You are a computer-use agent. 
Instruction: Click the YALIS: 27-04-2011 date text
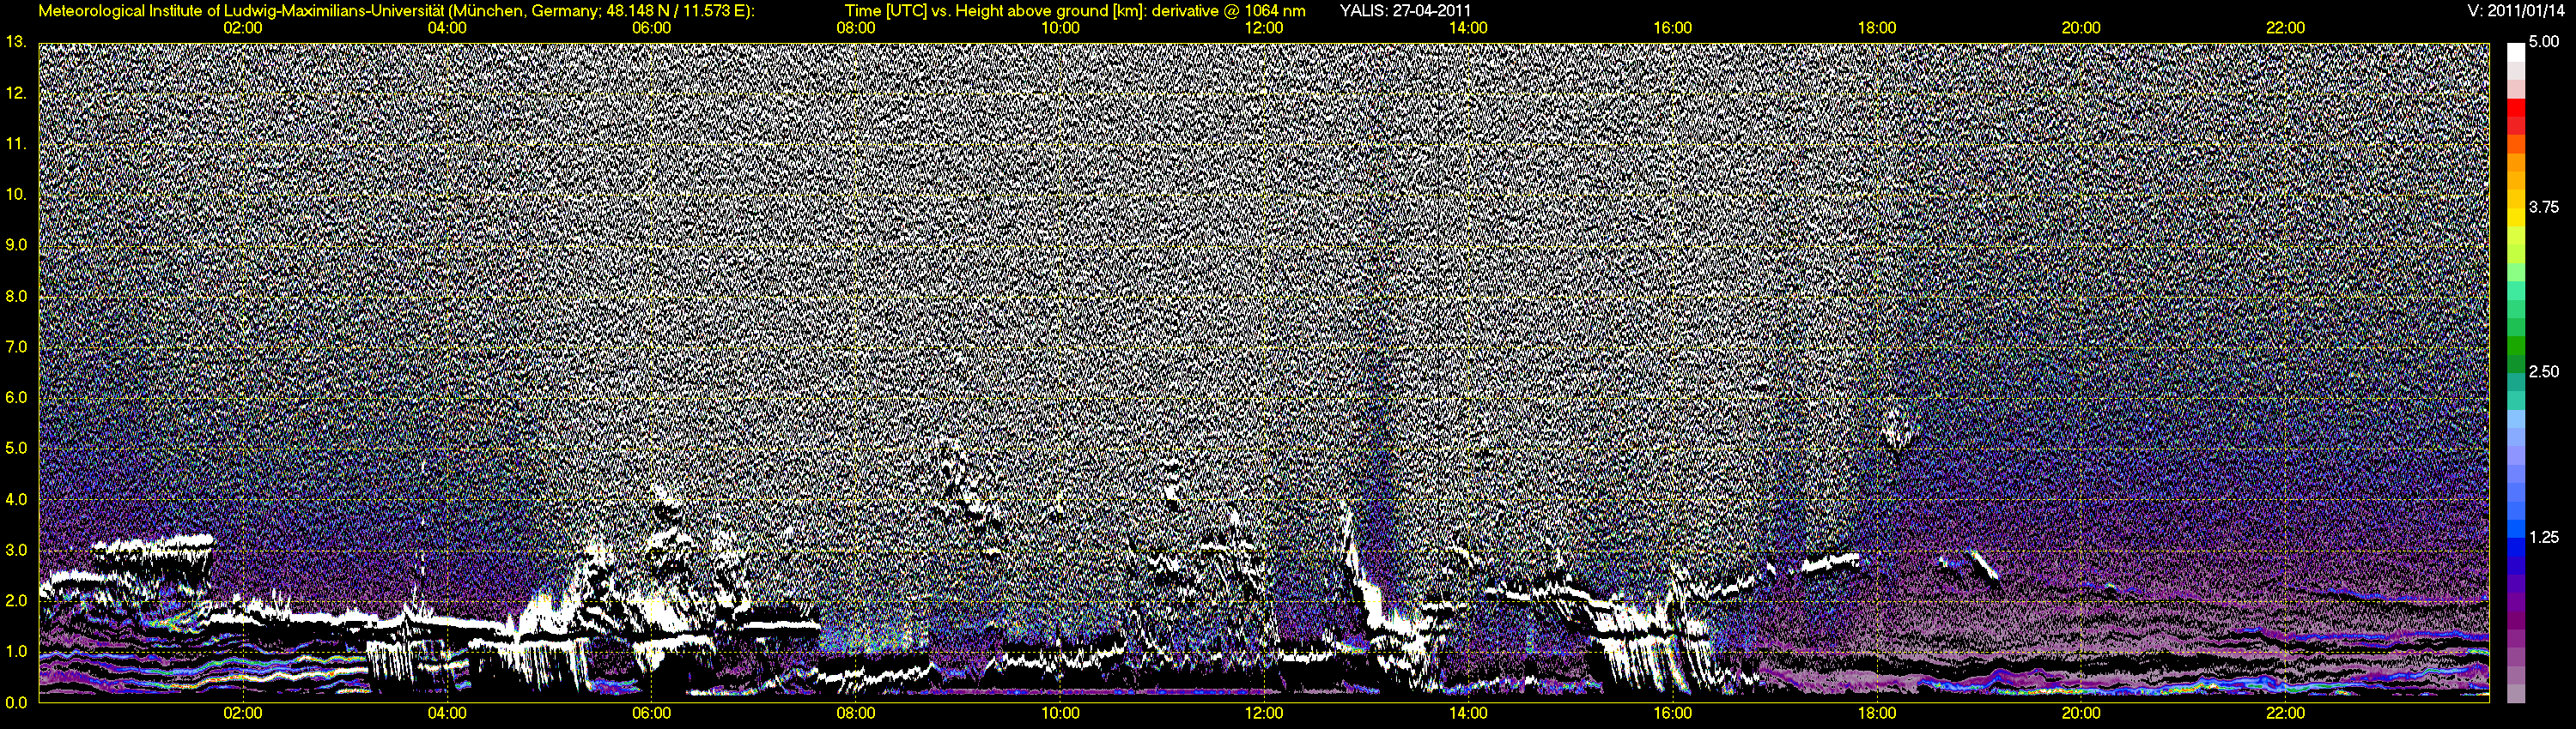click(x=1405, y=11)
